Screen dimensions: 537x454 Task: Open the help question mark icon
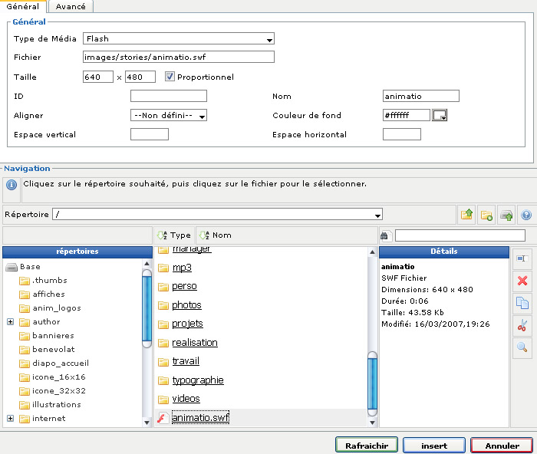coord(526,215)
